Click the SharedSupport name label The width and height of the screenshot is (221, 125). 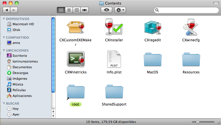click(114, 104)
